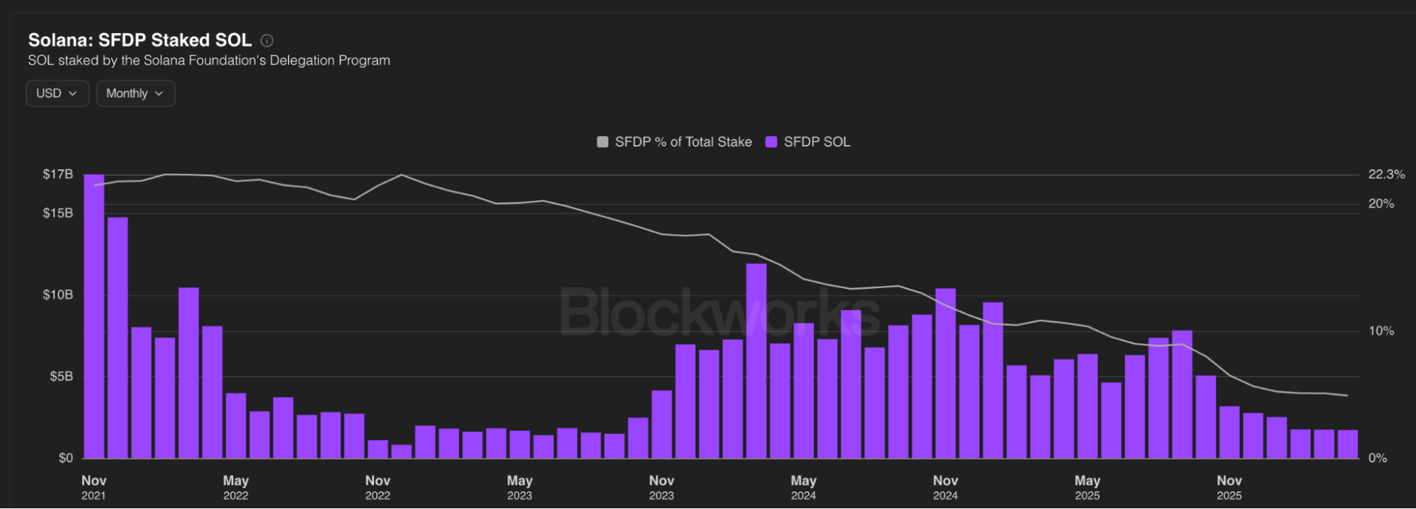Screen dimensions: 1416x509
Task: Click the 22.3% right axis label
Action: [1387, 174]
